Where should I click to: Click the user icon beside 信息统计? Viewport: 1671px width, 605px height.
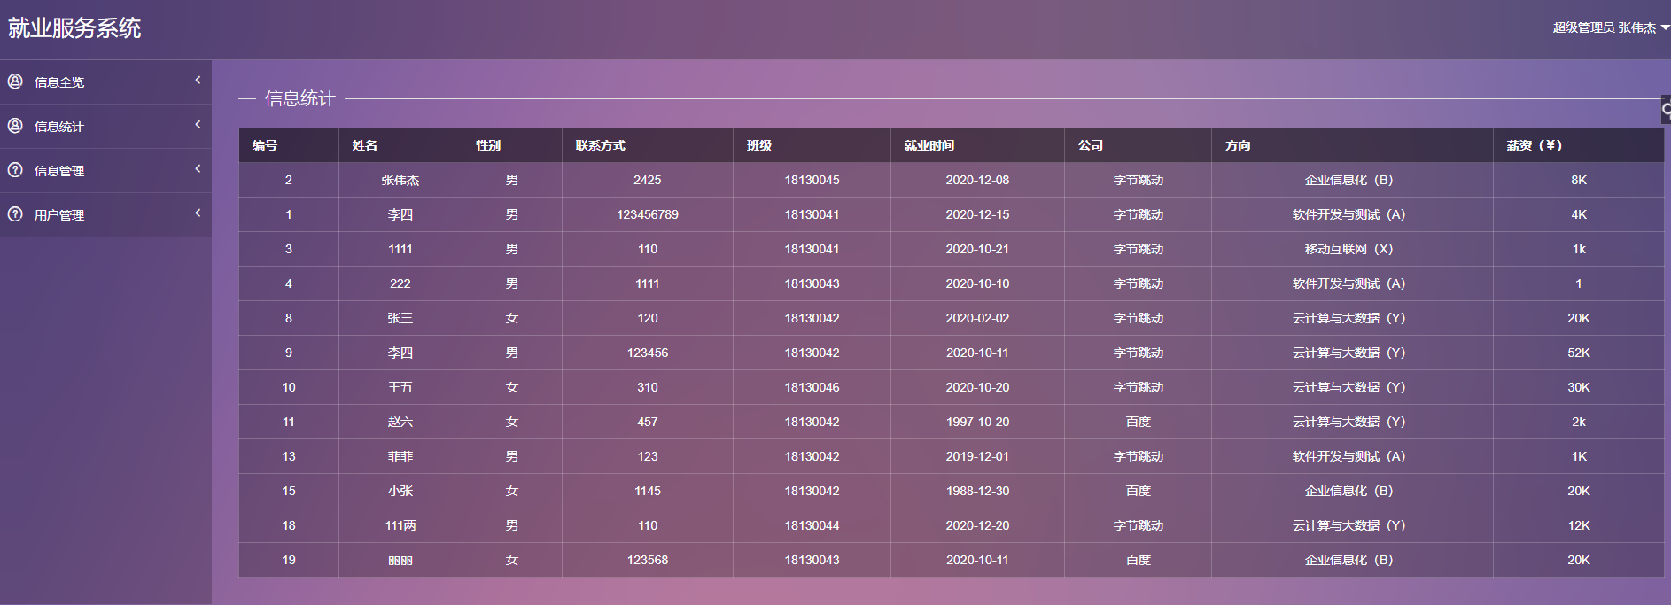pyautogui.click(x=15, y=126)
